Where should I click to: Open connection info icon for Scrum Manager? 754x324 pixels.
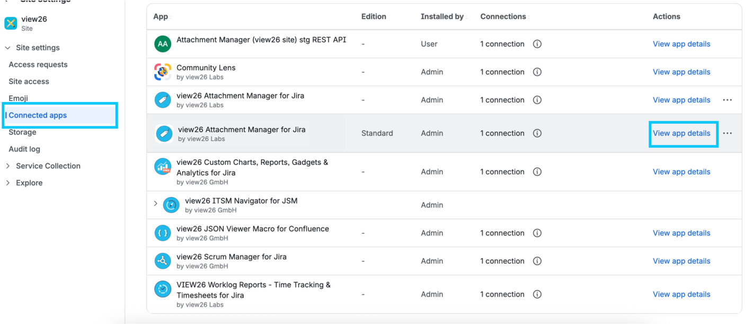[x=537, y=261]
